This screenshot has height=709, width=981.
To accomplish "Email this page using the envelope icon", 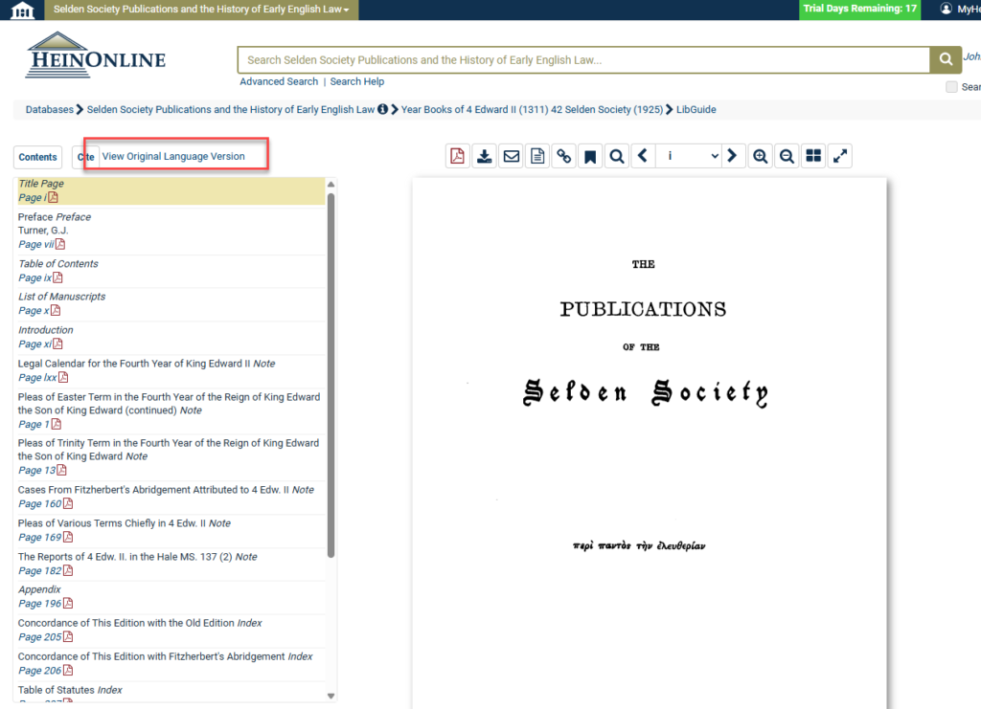I will (512, 156).
